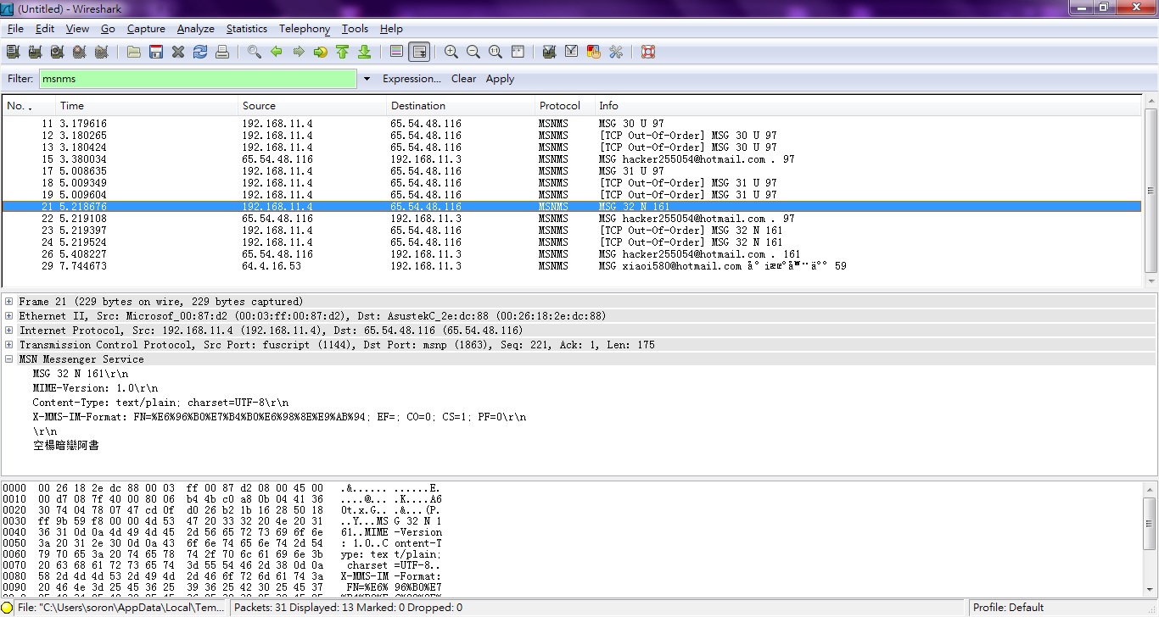
Task: Click the packet list vertical scrollbar
Action: (x=1151, y=192)
